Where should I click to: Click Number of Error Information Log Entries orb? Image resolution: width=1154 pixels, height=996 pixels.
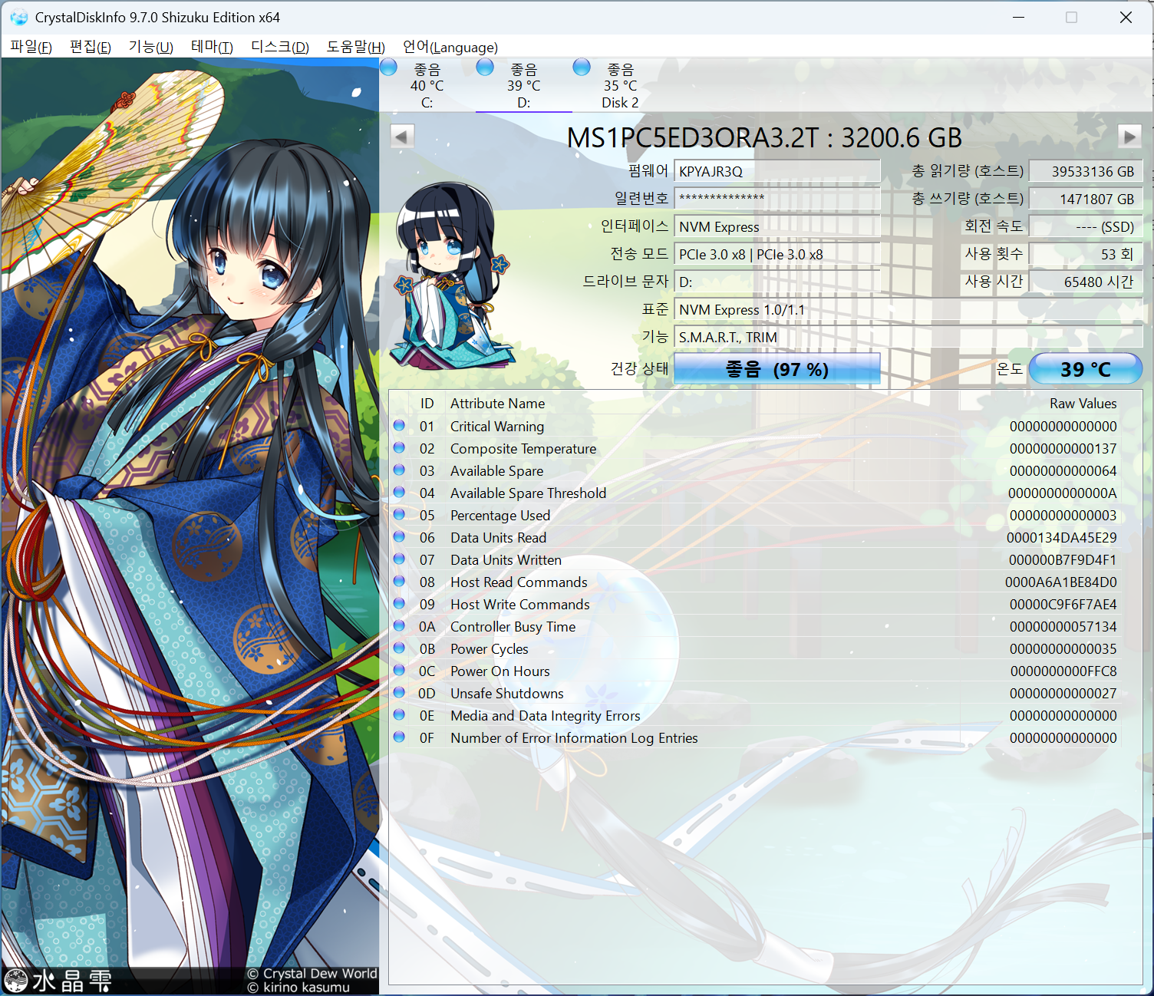[399, 737]
